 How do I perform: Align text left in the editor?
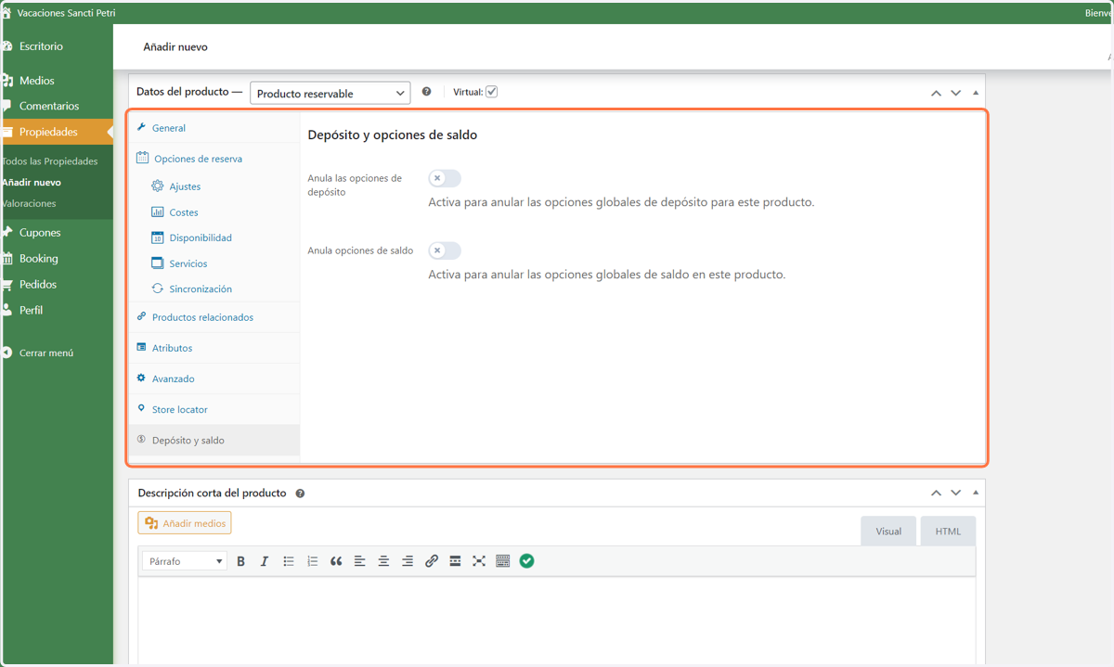point(360,561)
